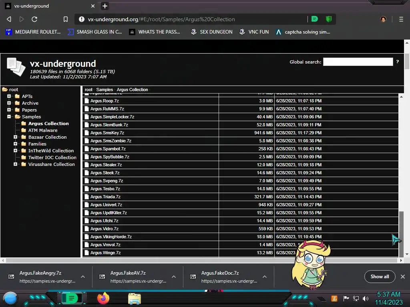Open a new tab with the plus button
This screenshot has height=307, width=410.
105,6
